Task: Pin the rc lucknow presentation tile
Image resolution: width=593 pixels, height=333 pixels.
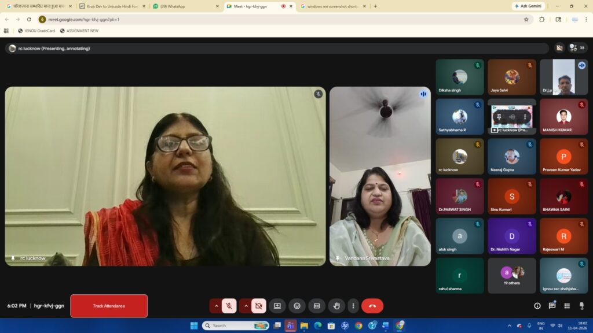Action: (x=499, y=117)
